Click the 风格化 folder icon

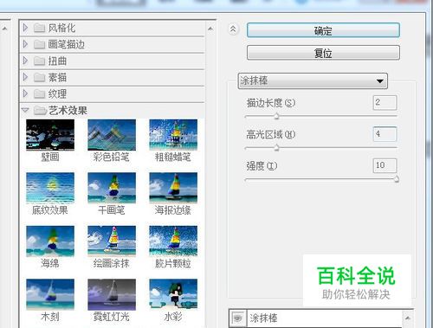[39, 28]
